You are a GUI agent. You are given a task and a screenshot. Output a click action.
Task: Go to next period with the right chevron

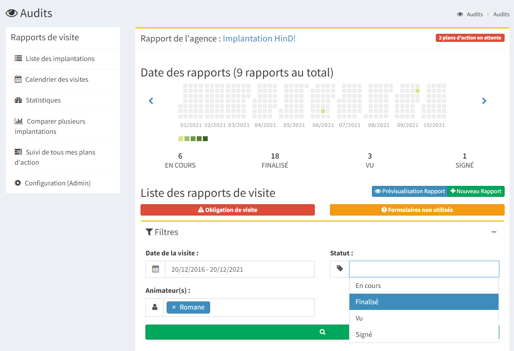(x=484, y=100)
